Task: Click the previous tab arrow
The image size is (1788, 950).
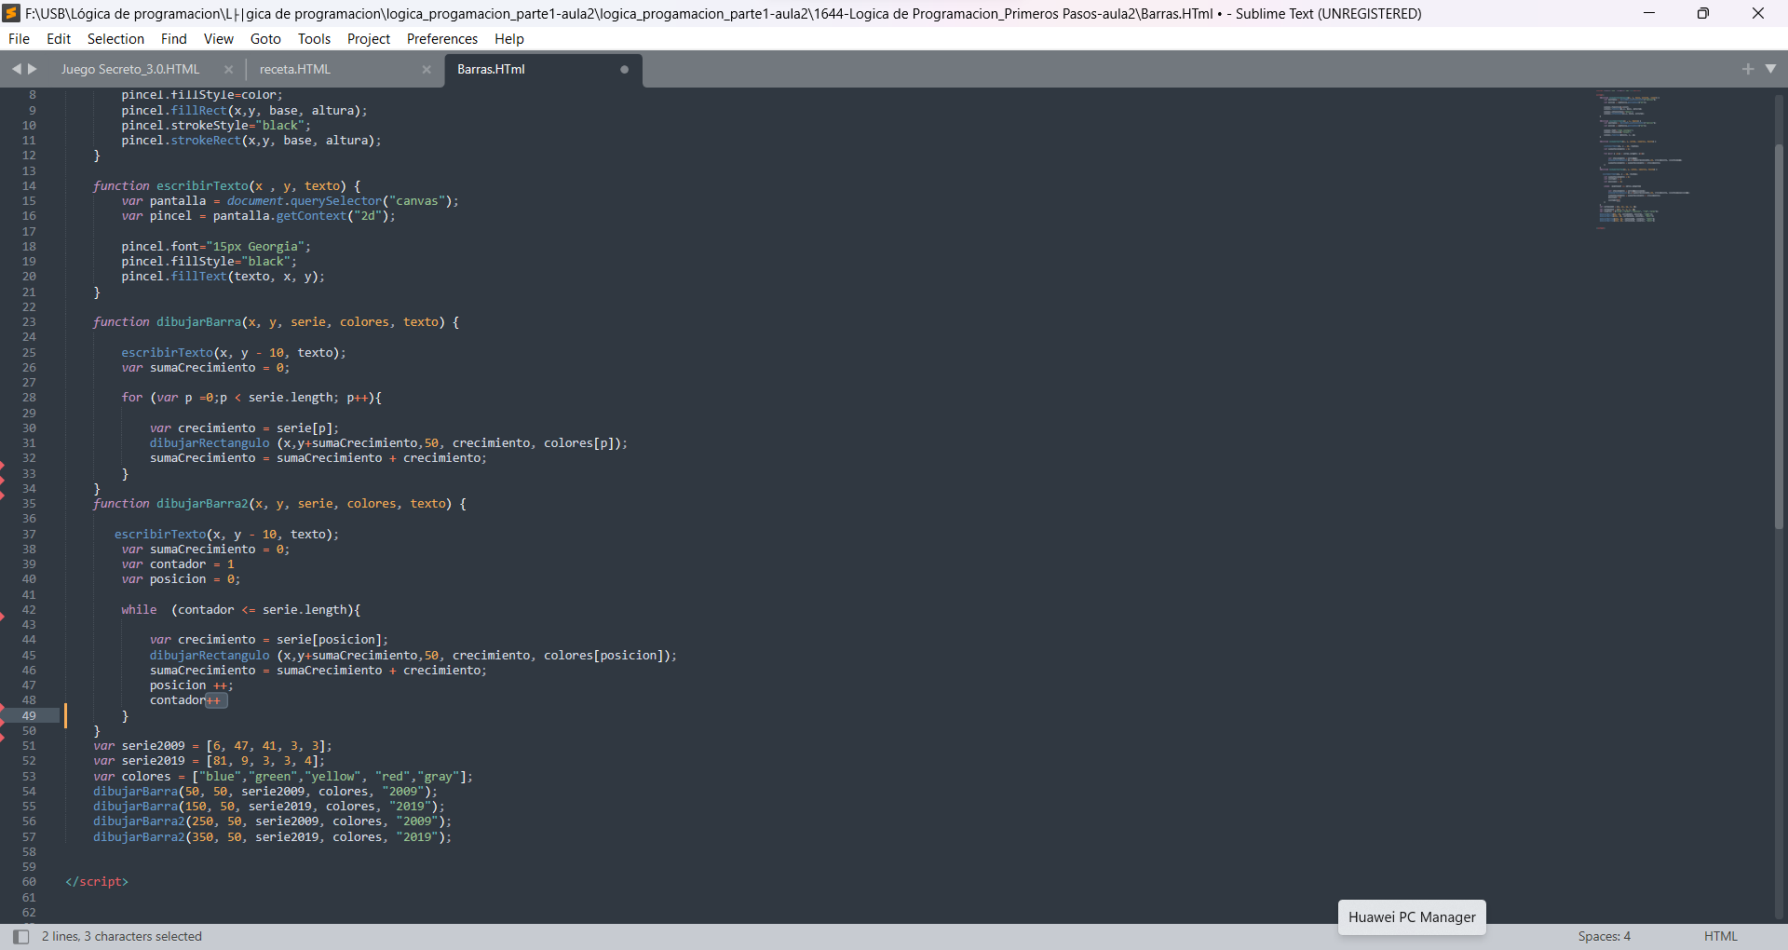Action: (x=16, y=69)
